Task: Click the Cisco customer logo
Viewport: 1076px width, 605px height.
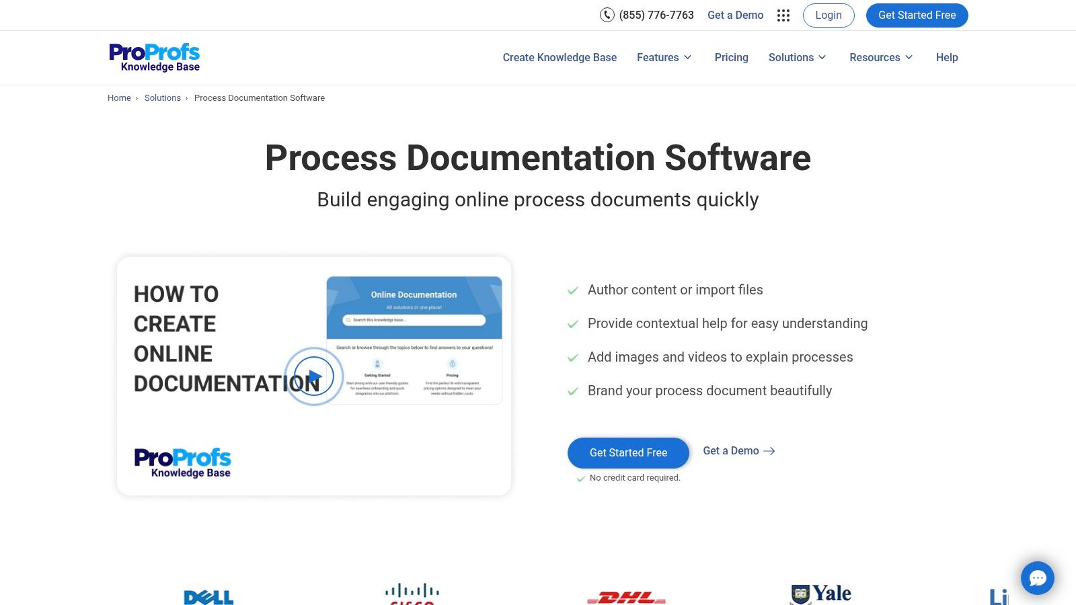Action: pos(412,594)
